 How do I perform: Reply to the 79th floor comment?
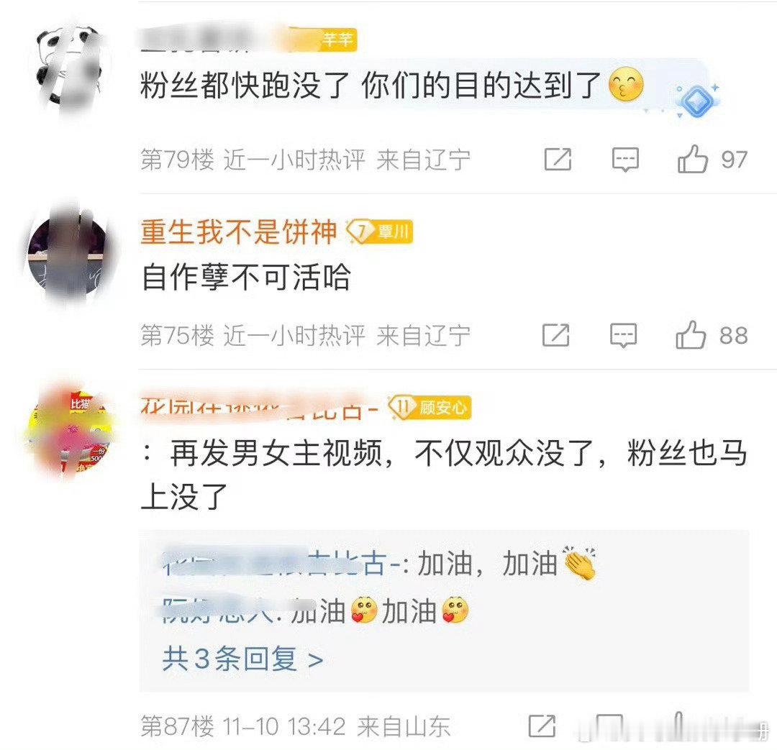625,160
